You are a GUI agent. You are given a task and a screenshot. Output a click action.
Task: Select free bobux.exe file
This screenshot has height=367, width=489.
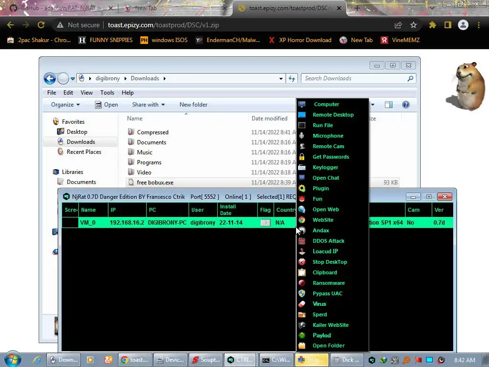pos(155,182)
